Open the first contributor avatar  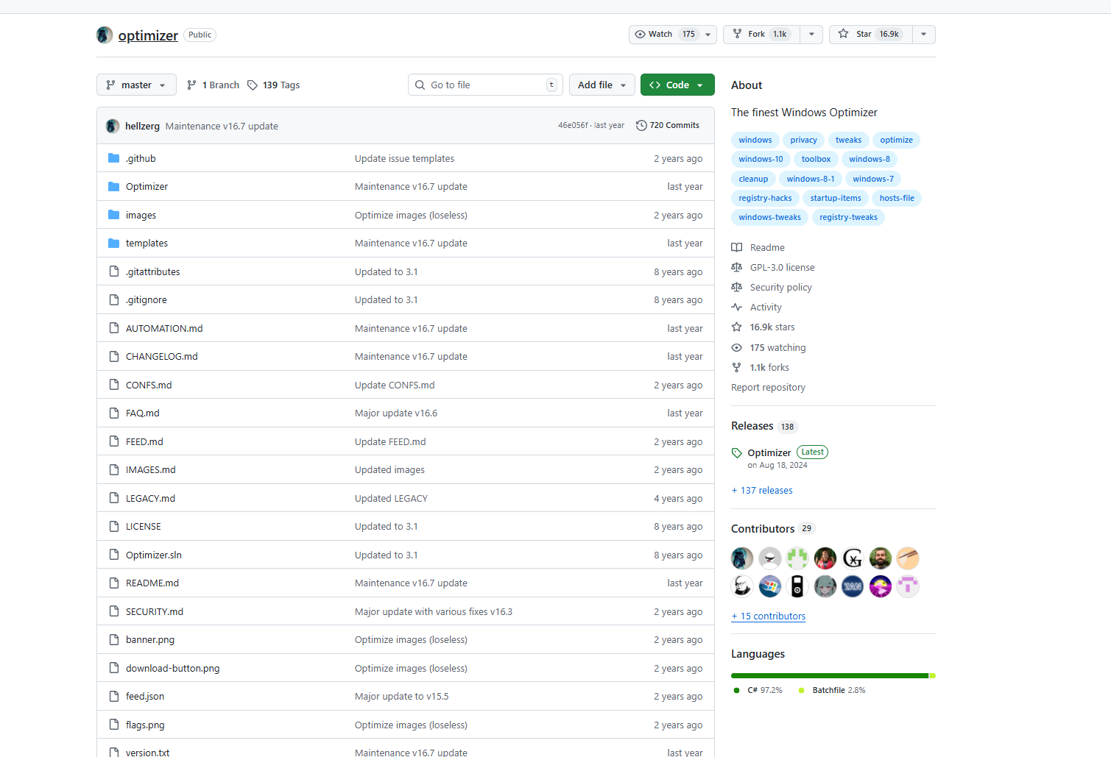[742, 558]
